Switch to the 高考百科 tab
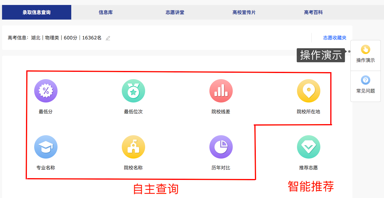 coord(313,12)
